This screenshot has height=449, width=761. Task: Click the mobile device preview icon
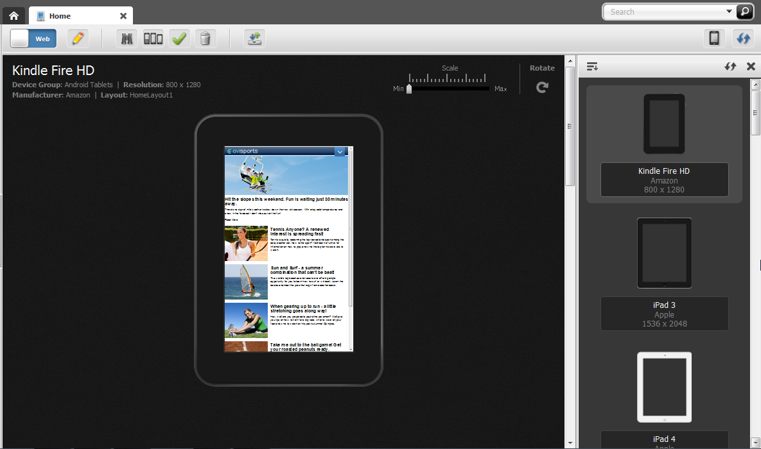[714, 38]
